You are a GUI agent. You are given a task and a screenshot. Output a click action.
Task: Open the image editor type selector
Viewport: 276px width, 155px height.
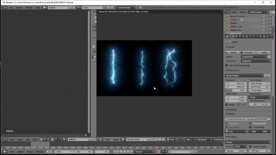pos(100,139)
